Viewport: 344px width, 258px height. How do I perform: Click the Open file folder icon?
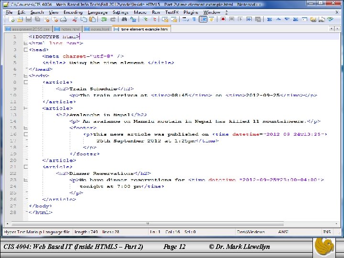coord(20,20)
